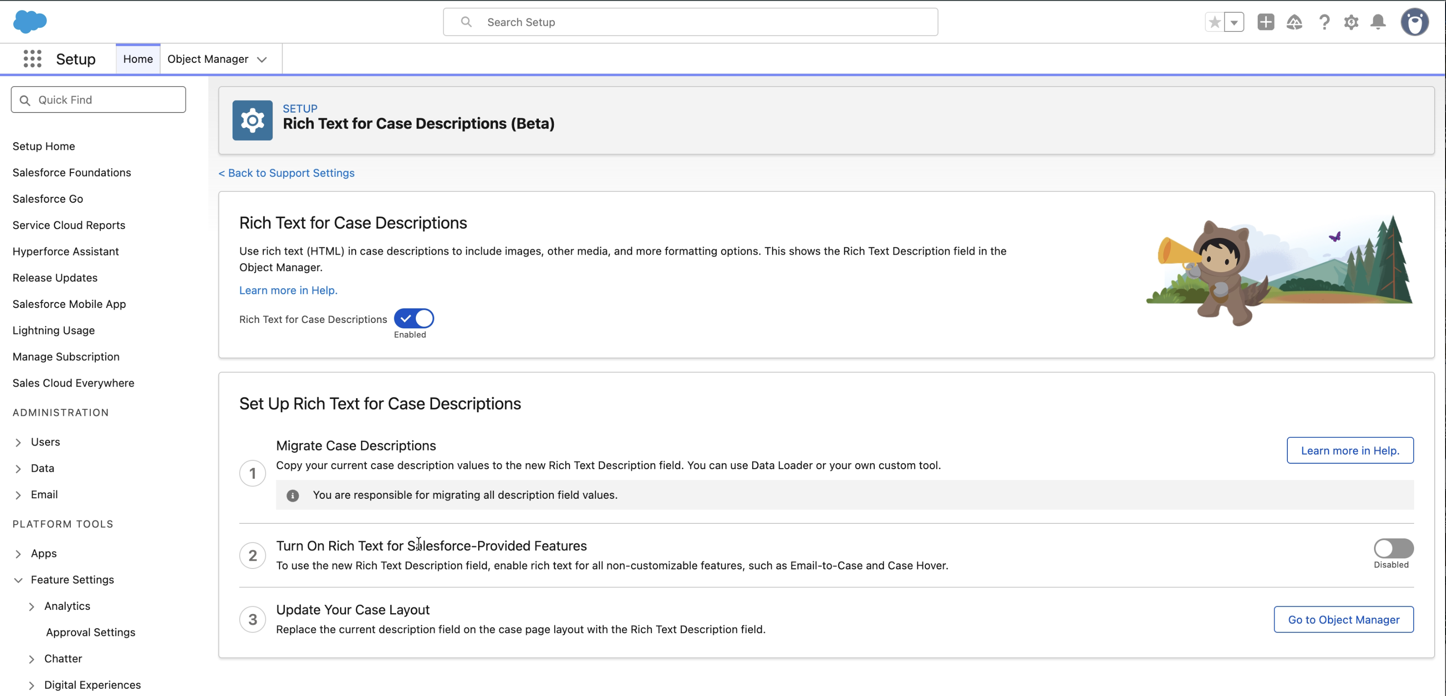Viewport: 1446px width, 696px height.
Task: Click Learn more in Help link under description
Action: (288, 290)
